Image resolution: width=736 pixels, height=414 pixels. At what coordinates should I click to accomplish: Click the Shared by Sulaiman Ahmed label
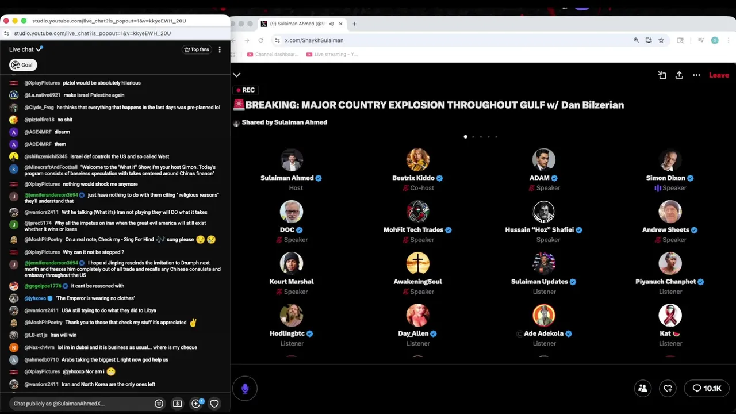coord(284,122)
